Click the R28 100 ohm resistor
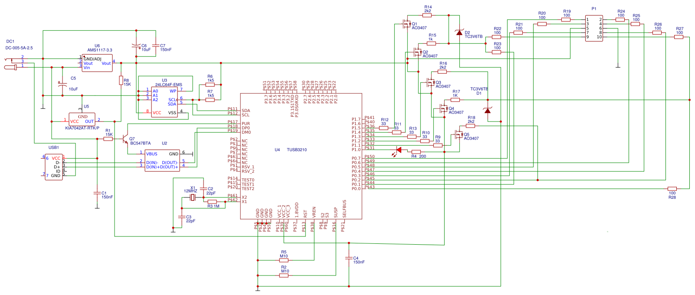This screenshot has width=695, height=295. click(x=672, y=189)
